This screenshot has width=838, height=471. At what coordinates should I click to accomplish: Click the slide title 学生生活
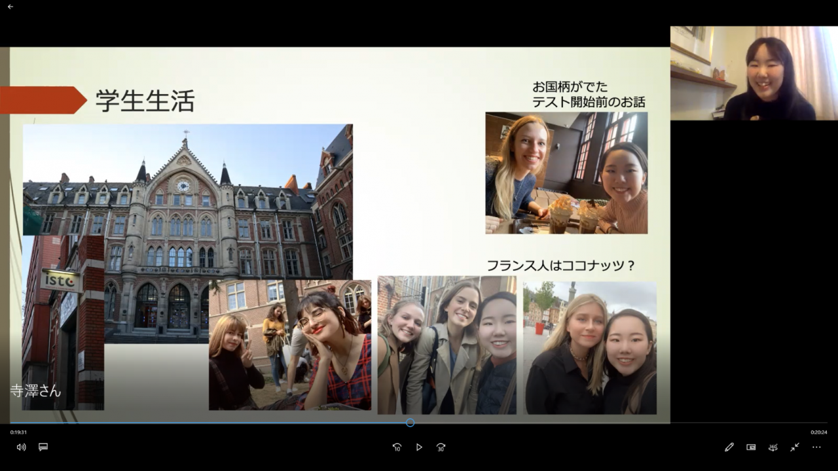[145, 101]
